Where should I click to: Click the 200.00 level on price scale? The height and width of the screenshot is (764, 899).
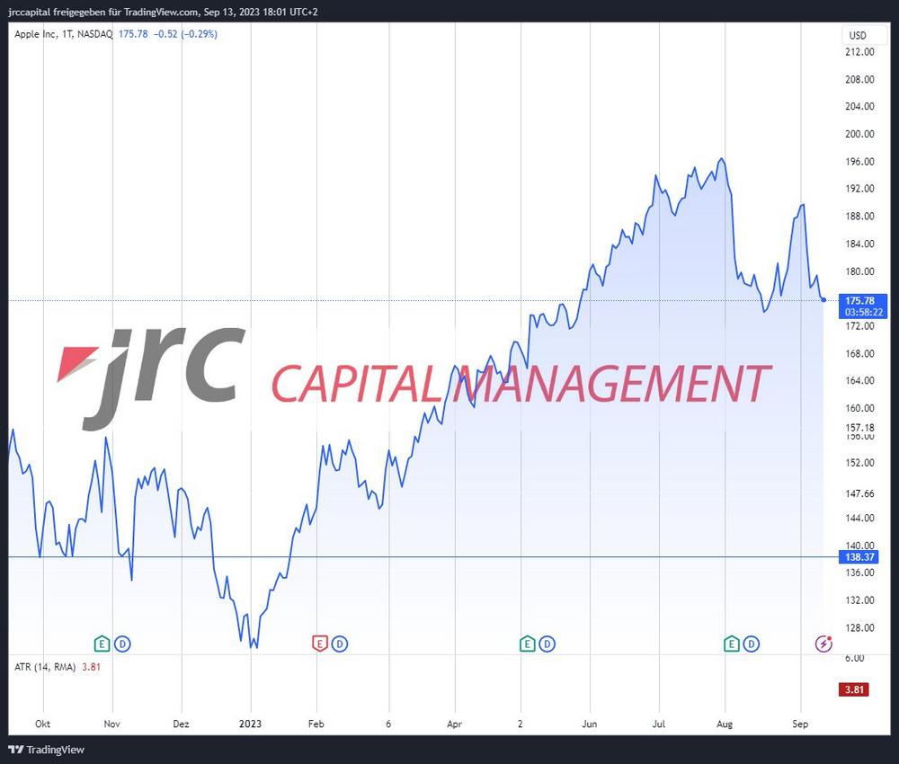point(860,134)
